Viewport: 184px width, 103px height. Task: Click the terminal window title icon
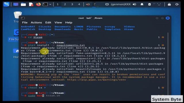23,18
